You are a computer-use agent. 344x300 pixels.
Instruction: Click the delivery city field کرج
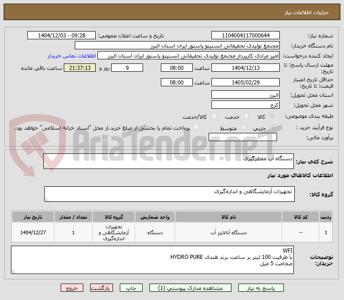pos(246,105)
